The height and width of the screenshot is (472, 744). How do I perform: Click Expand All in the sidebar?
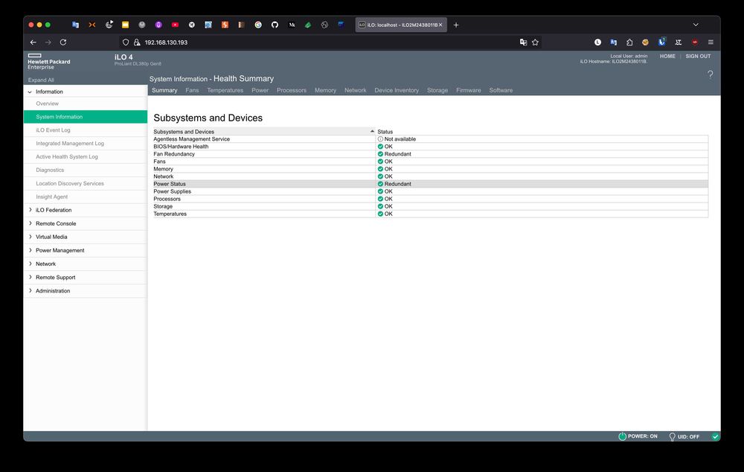41,80
